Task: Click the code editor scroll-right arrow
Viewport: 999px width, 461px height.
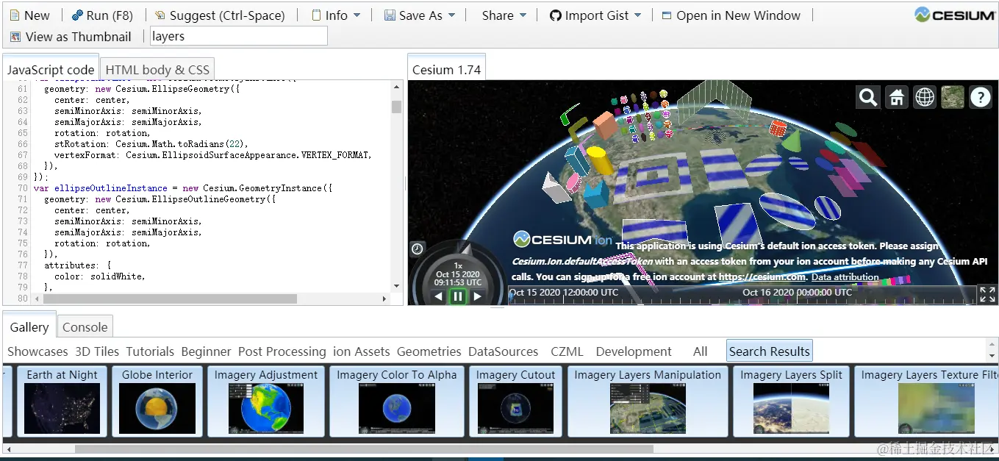Action: [384, 299]
